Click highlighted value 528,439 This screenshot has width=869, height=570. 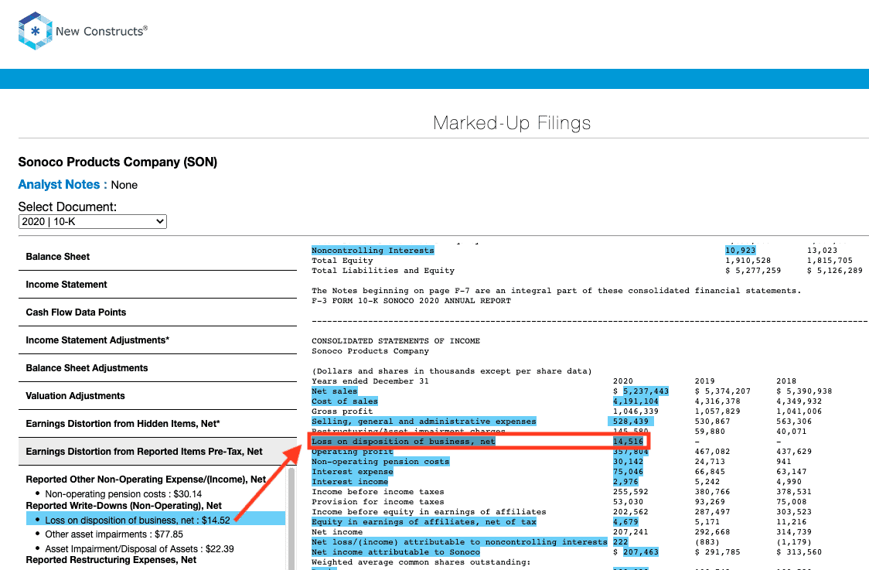(631, 421)
